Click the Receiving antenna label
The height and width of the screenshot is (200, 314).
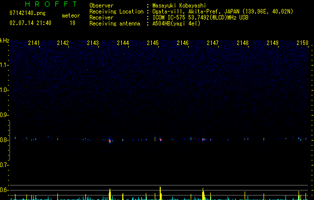[115, 23]
